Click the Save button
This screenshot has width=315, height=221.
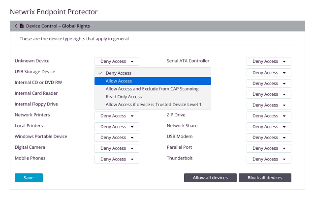click(x=29, y=178)
